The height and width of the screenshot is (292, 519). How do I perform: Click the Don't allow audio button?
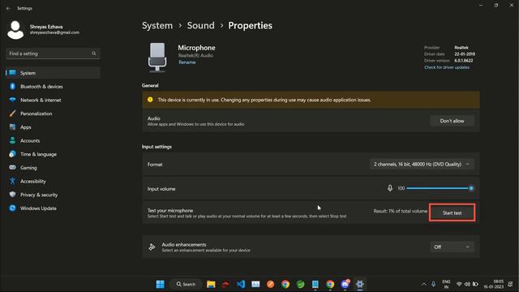point(452,121)
